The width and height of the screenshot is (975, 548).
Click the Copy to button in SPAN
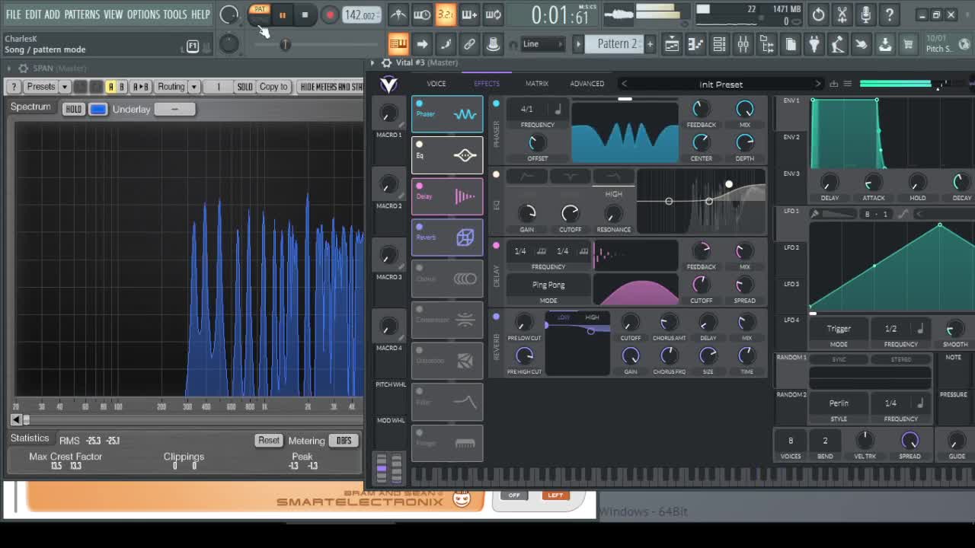coord(273,87)
